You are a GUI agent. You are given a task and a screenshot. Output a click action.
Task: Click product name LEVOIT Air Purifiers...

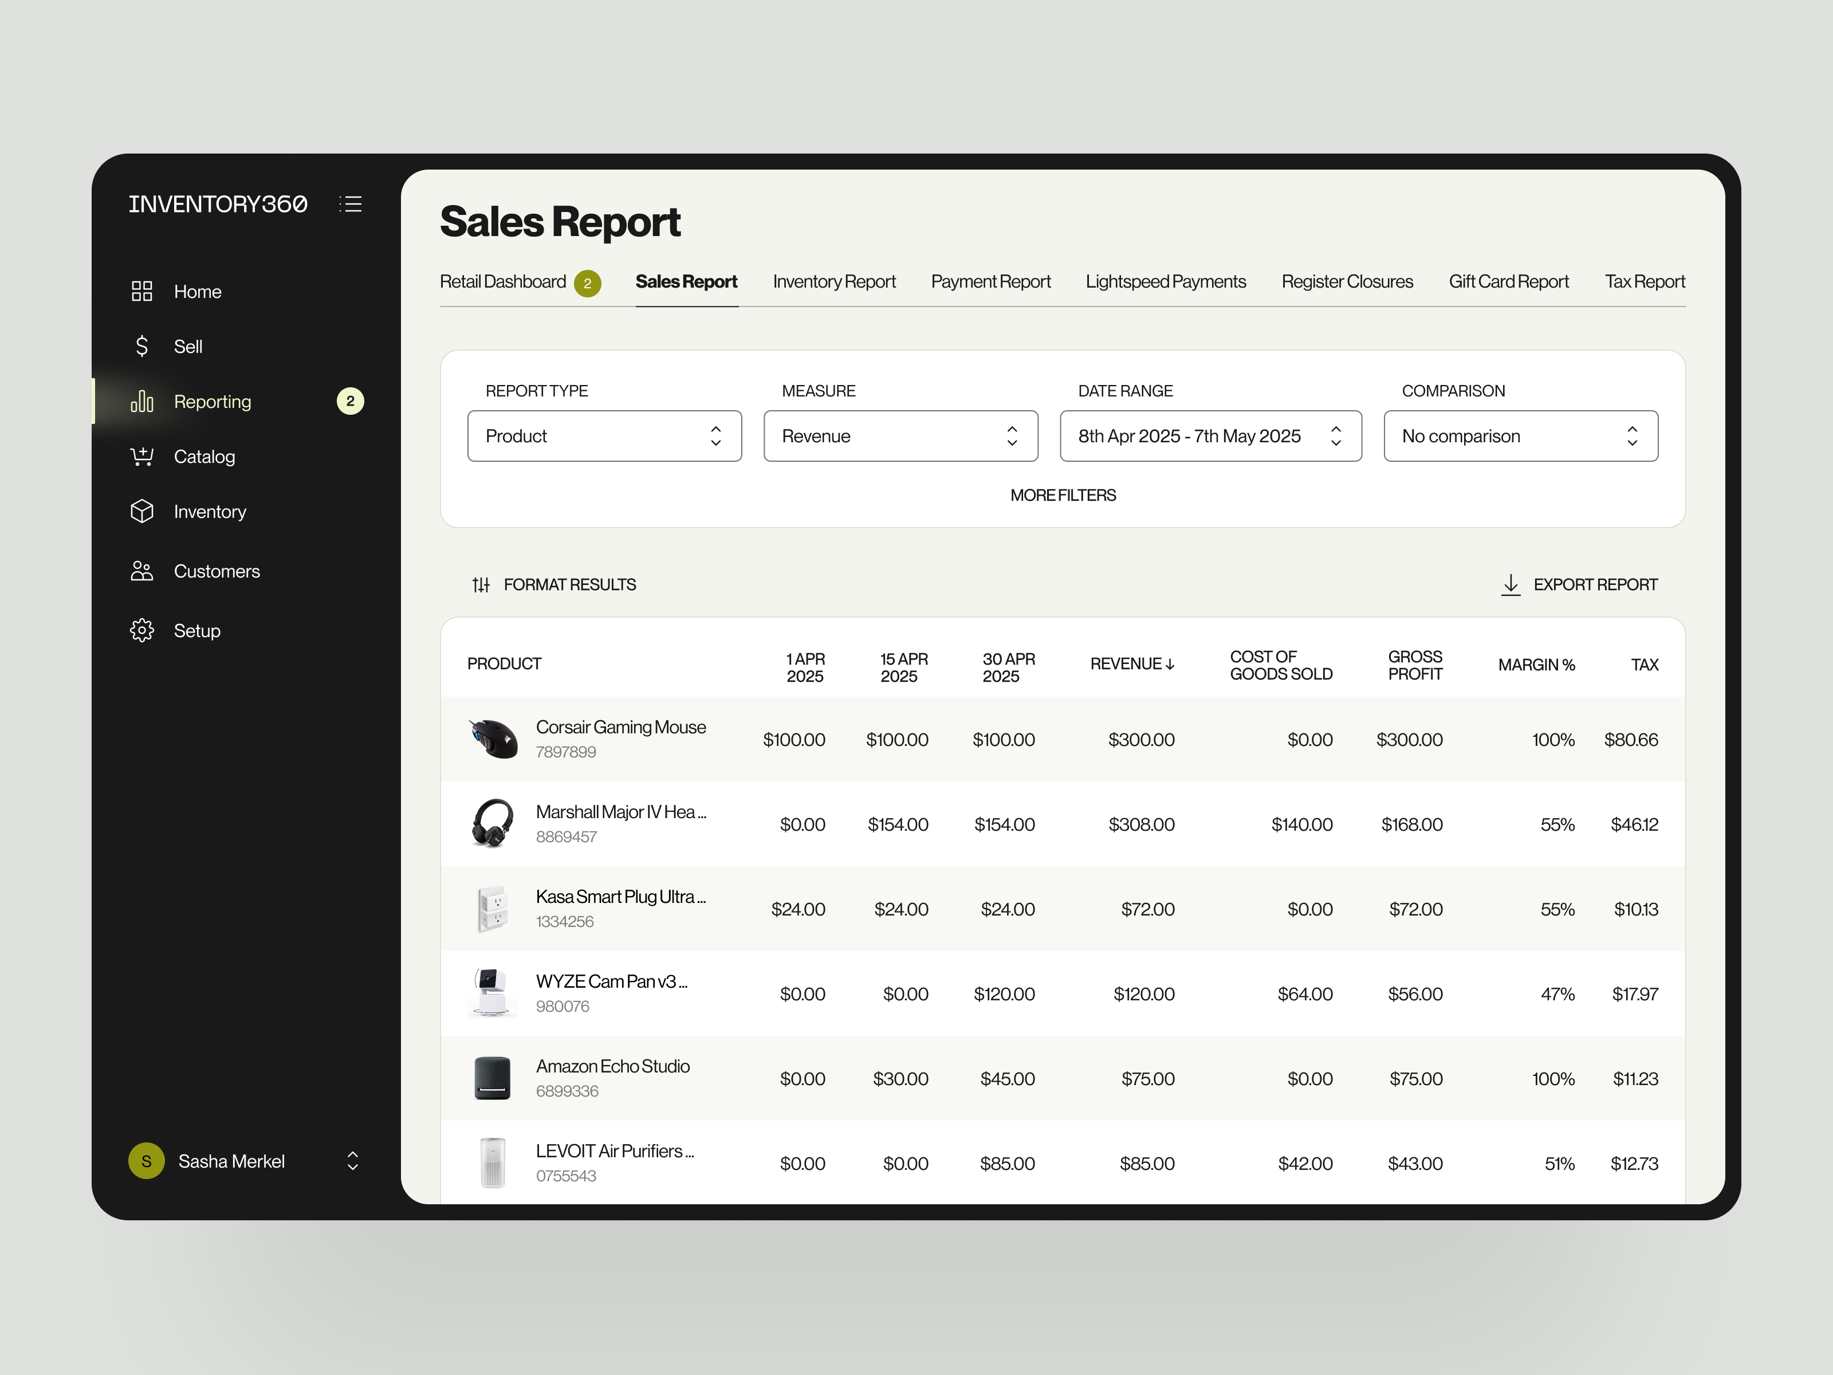[x=615, y=1151]
